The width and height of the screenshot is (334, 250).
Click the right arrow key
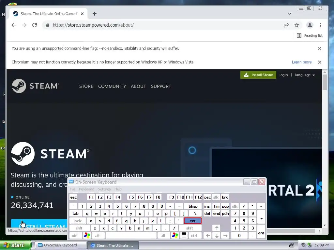(225, 236)
